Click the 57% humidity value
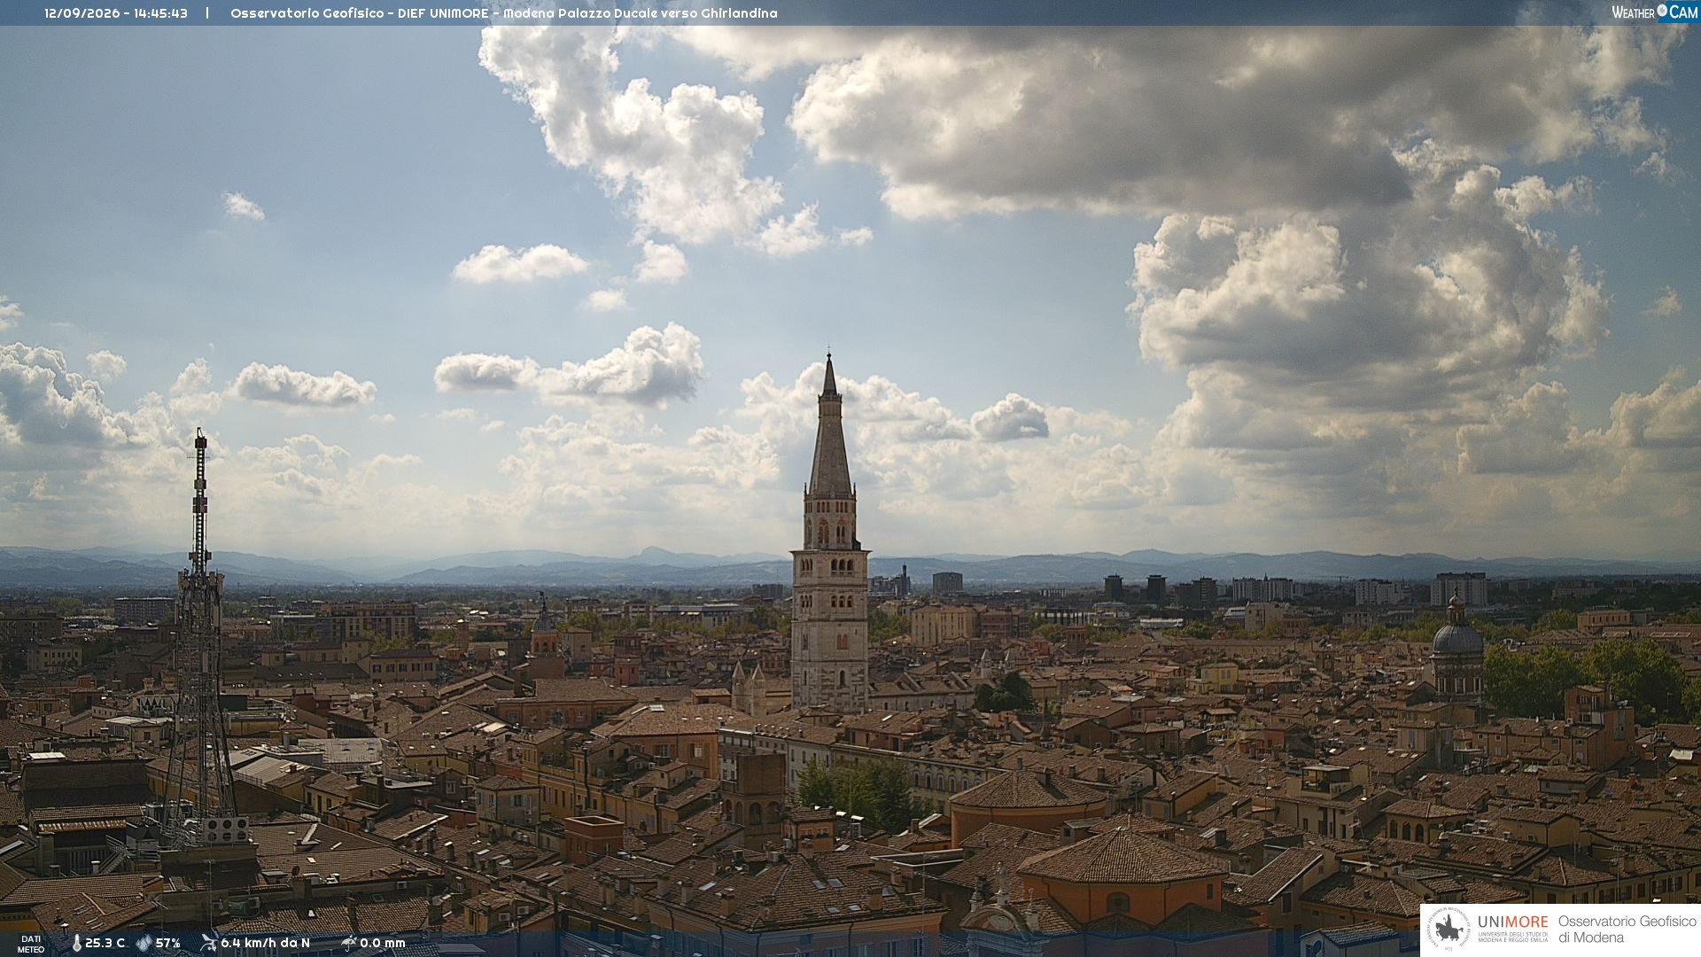This screenshot has width=1701, height=957. 168,943
